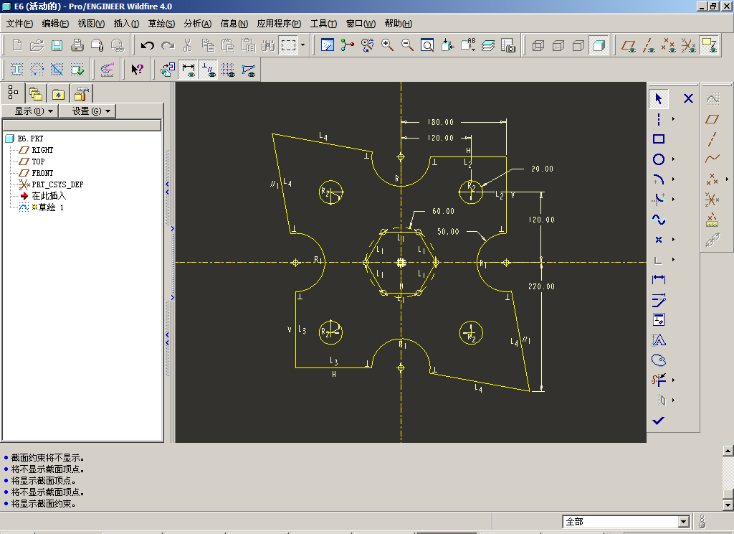
Task: Select the RIGHT datum plane tree item
Action: (x=42, y=150)
